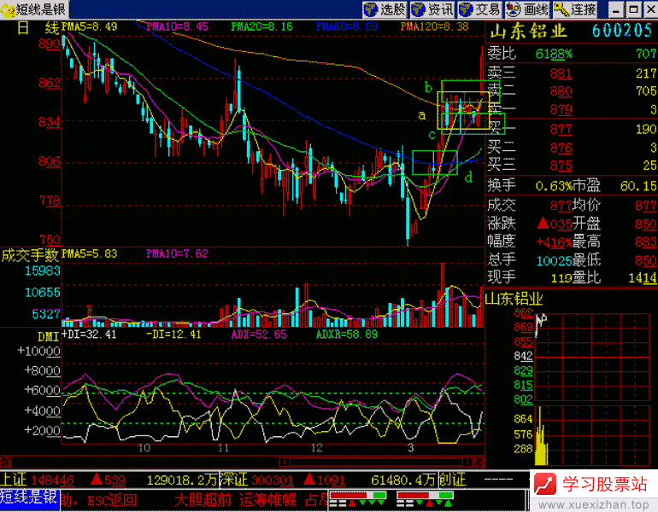658x512 pixels.
Task: Select the 山东铝业 stock name header
Action: 528,32
